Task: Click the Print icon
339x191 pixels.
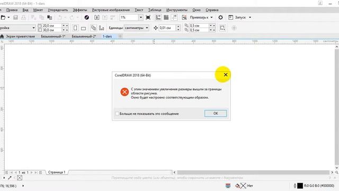Action: pyautogui.click(x=23, y=18)
